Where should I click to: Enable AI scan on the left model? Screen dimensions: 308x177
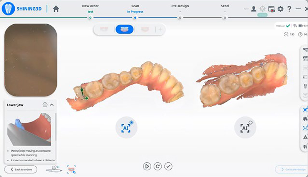coord(126,127)
